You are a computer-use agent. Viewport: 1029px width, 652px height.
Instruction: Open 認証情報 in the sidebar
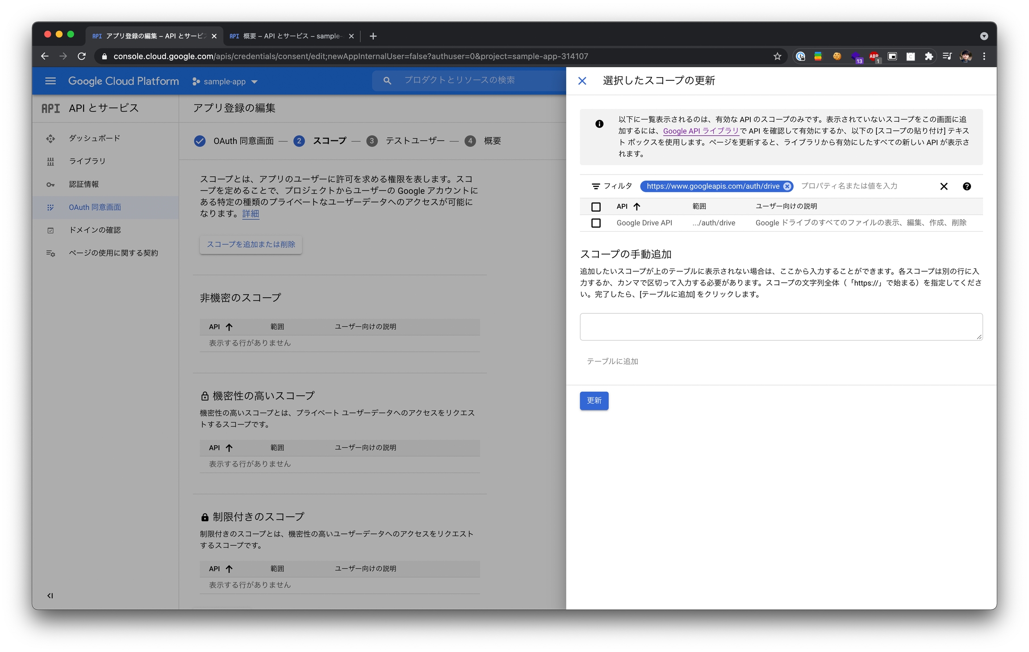click(84, 184)
